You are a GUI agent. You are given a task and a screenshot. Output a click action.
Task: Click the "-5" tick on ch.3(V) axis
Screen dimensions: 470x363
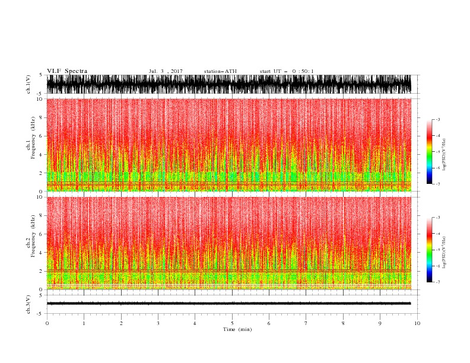click(x=40, y=314)
